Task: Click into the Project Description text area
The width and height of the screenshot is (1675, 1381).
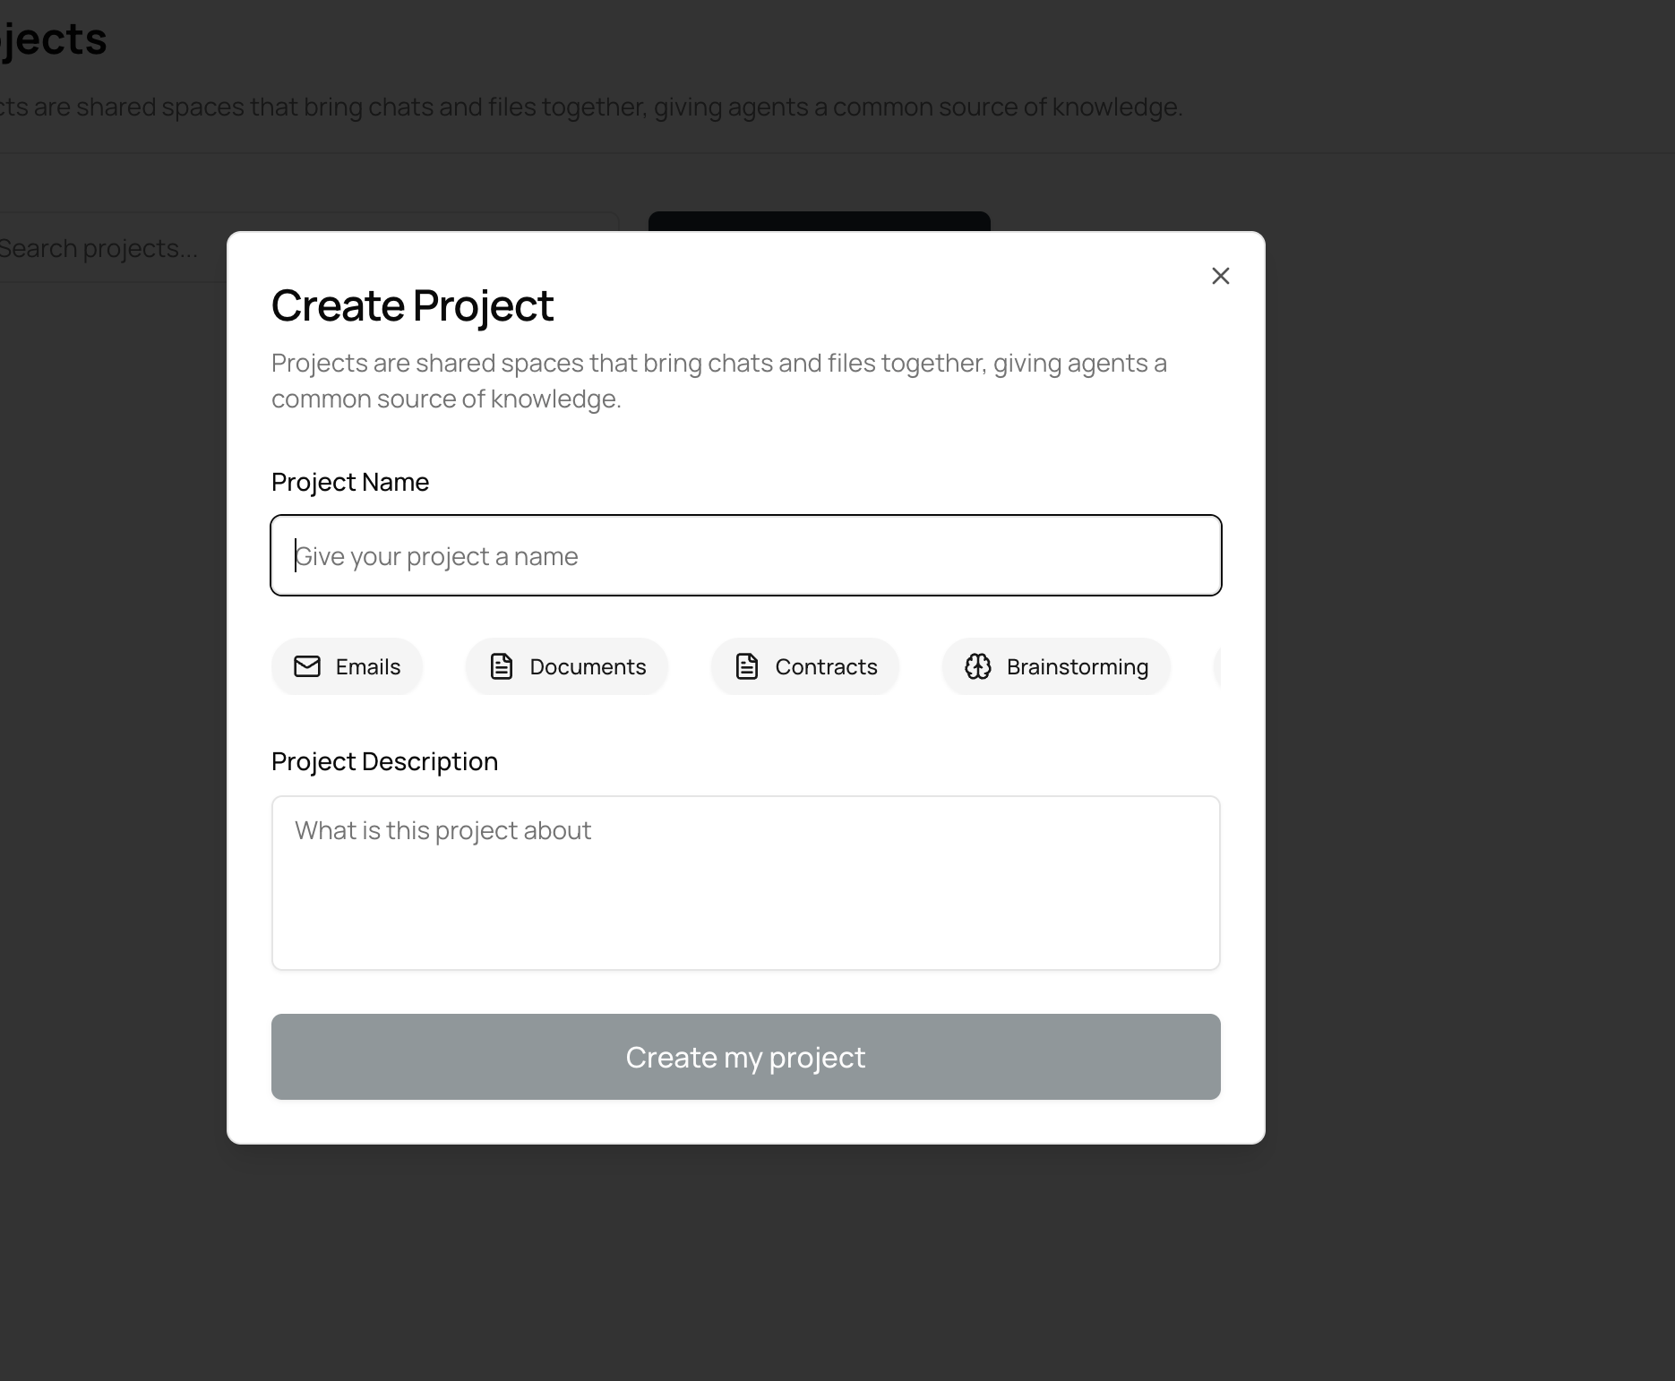Action: coord(746,882)
